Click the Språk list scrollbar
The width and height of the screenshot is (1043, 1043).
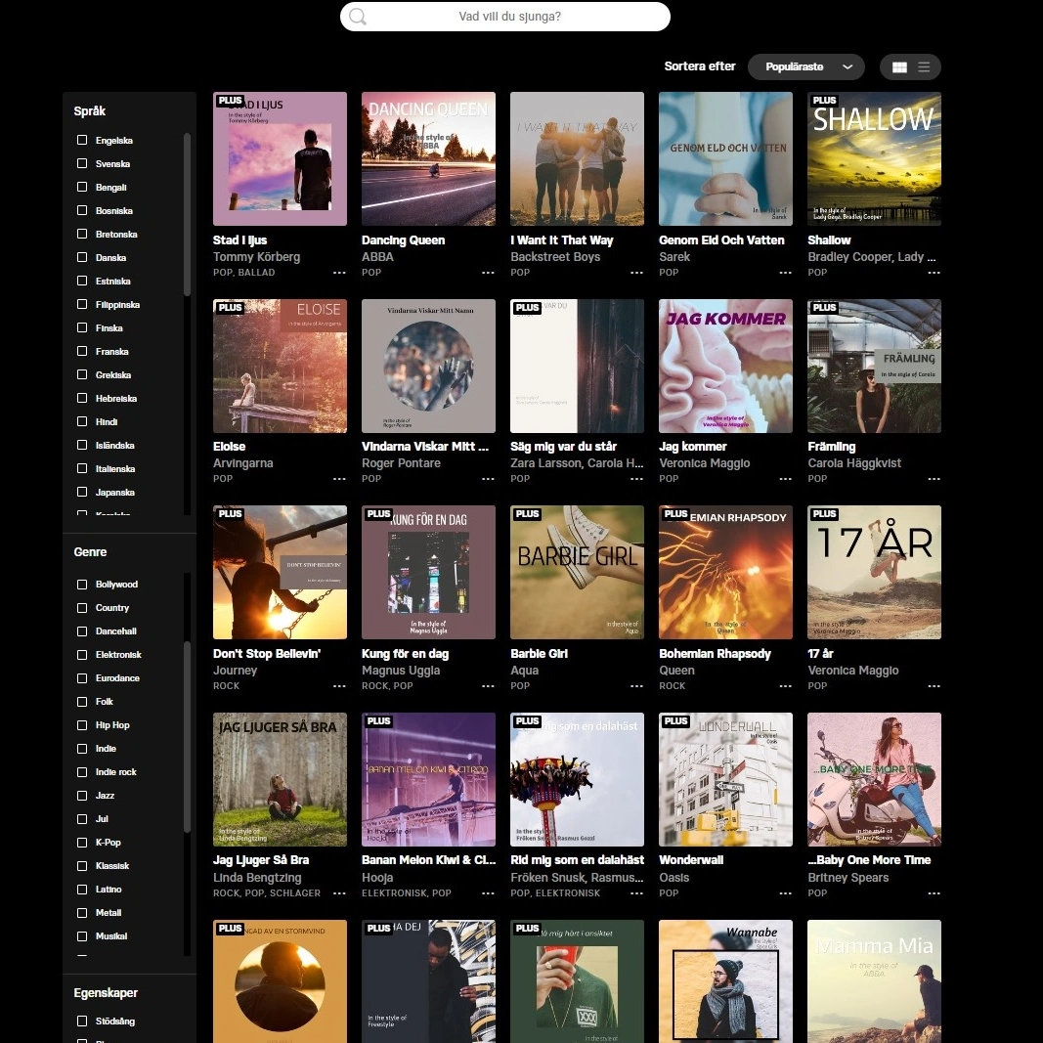187,214
